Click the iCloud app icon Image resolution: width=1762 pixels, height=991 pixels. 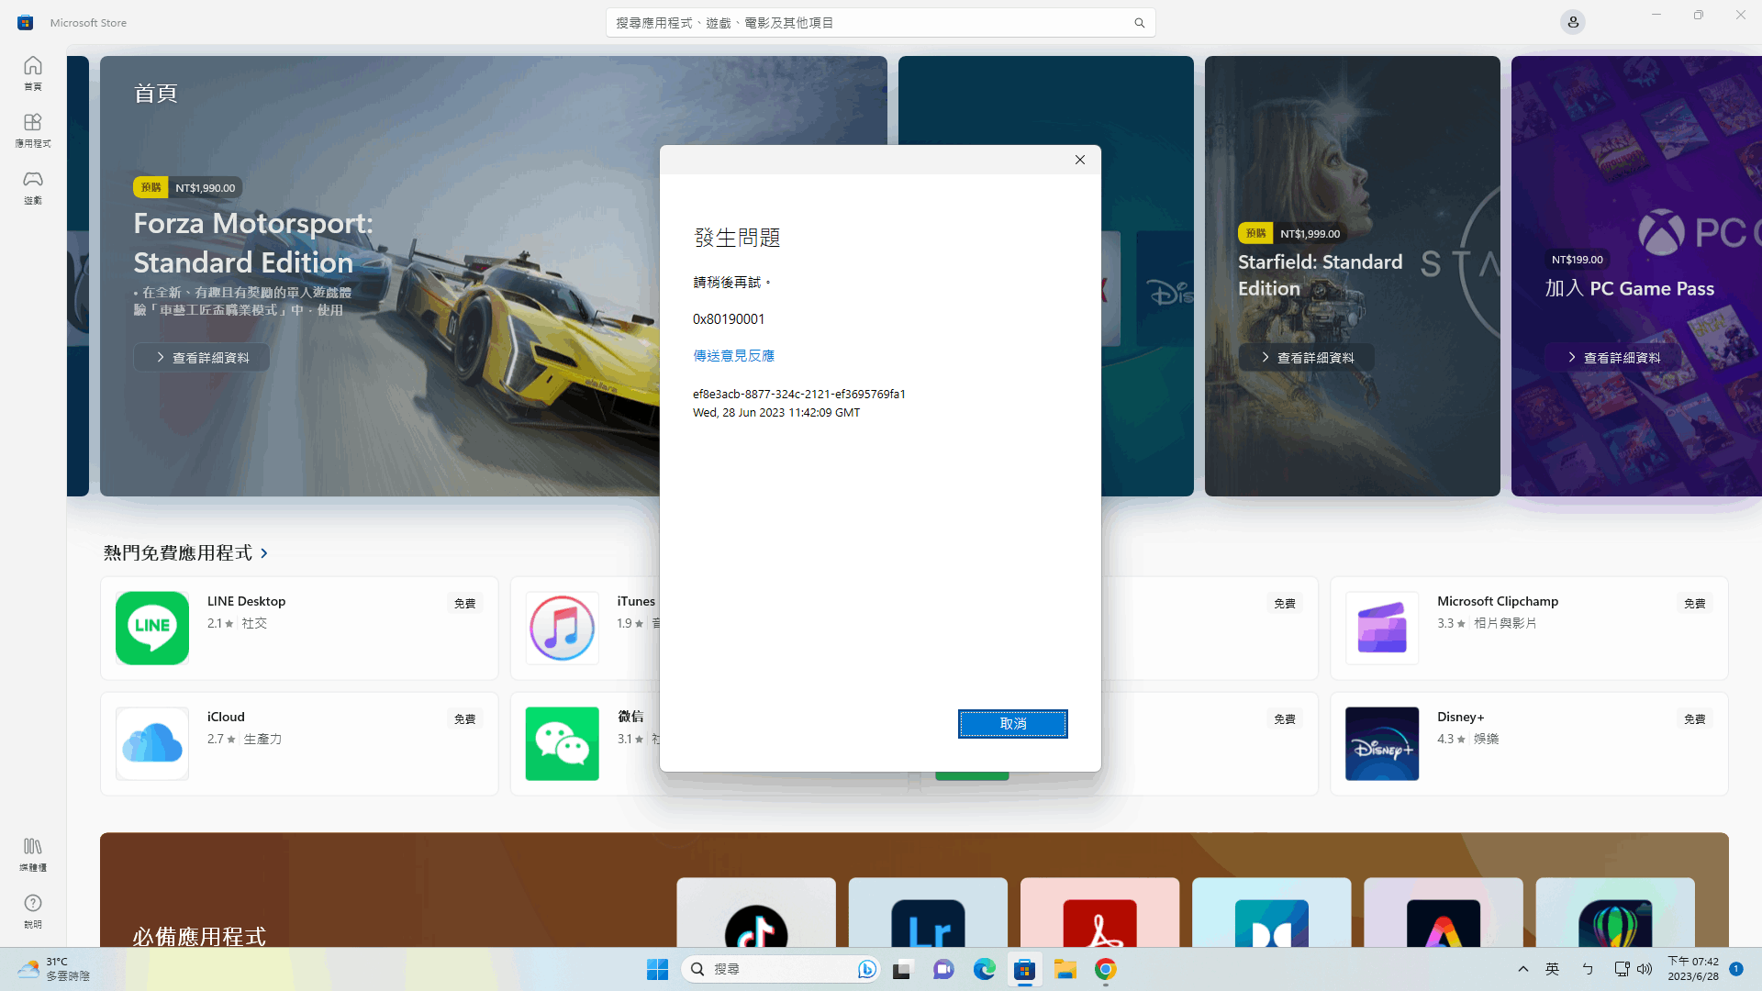point(152,743)
